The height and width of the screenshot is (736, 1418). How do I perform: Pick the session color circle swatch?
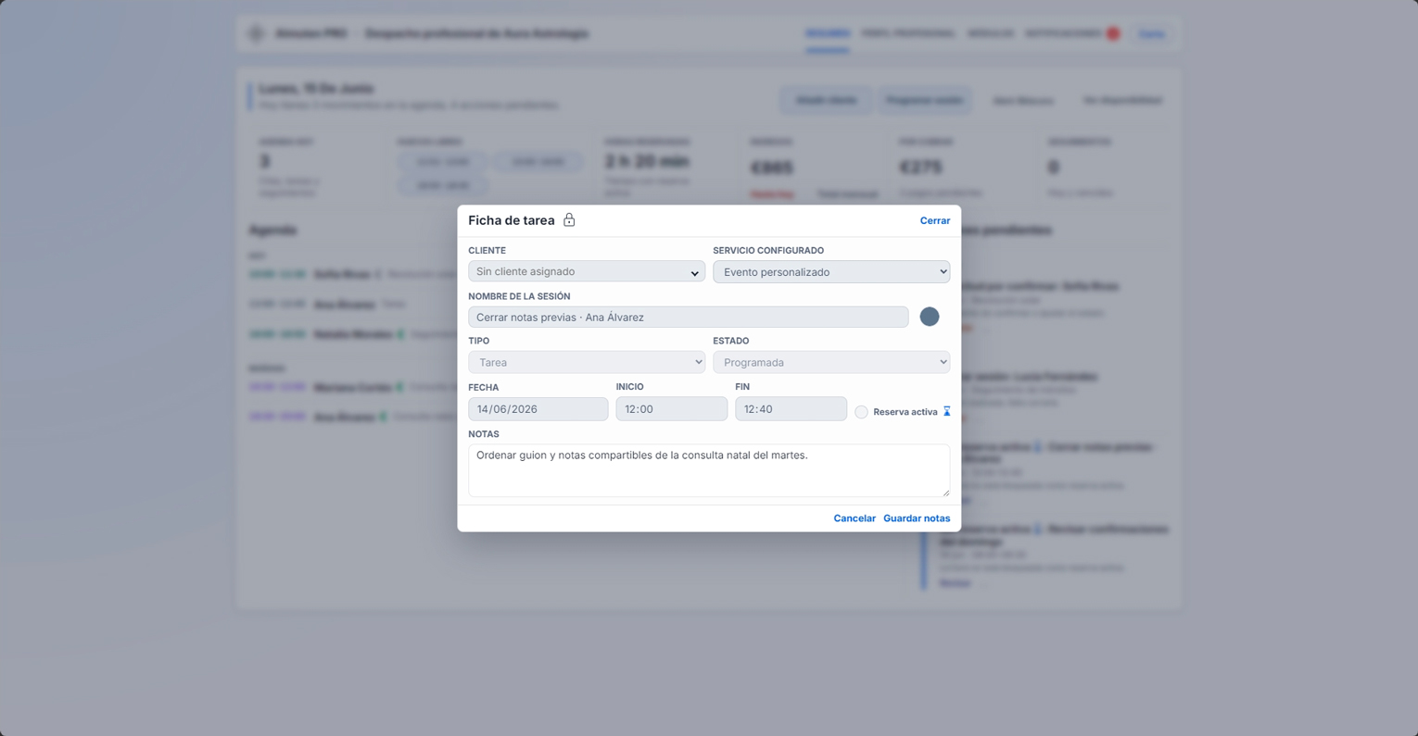coord(930,317)
